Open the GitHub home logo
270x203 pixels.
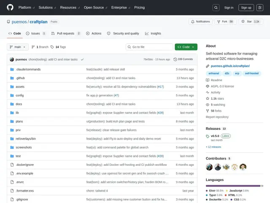point(10,8)
